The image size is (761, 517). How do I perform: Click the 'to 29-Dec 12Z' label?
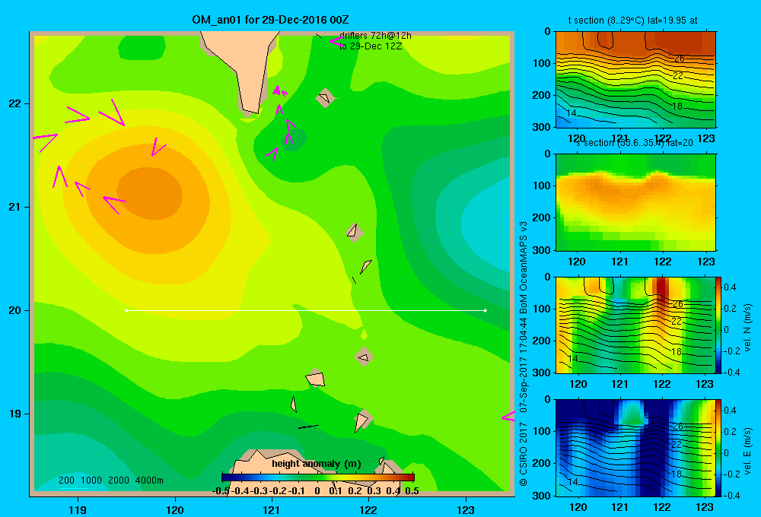pos(371,46)
